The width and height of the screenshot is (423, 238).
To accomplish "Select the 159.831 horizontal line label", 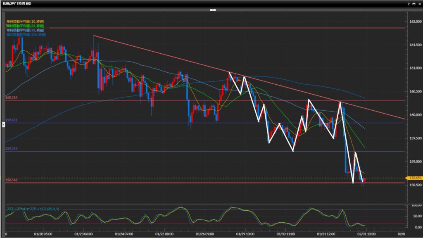I will pyautogui.click(x=11, y=120).
